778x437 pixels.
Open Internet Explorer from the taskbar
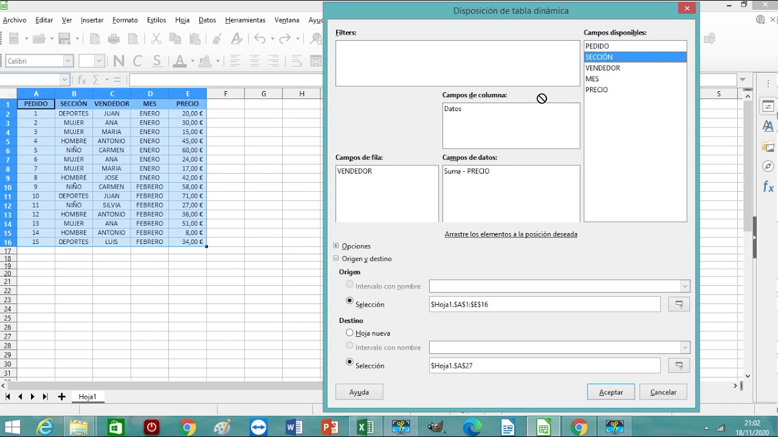pyautogui.click(x=45, y=427)
